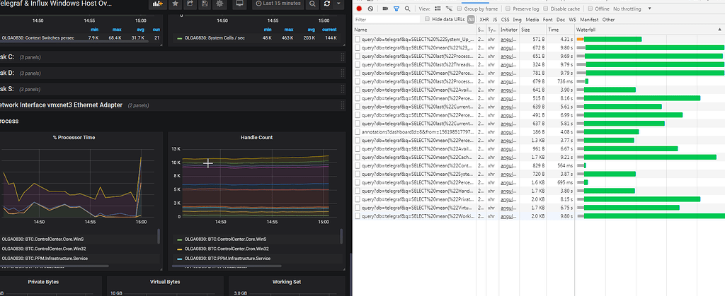The height and width of the screenshot is (296, 725).
Task: Save dashboard with the disk icon
Action: click(x=205, y=4)
